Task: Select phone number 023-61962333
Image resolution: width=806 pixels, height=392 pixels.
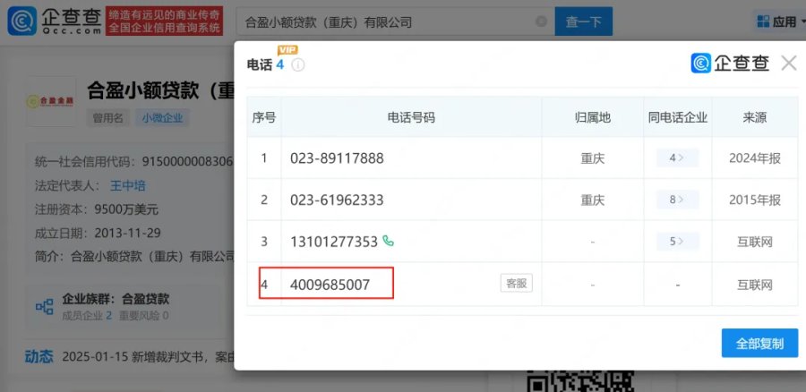Action: click(337, 200)
